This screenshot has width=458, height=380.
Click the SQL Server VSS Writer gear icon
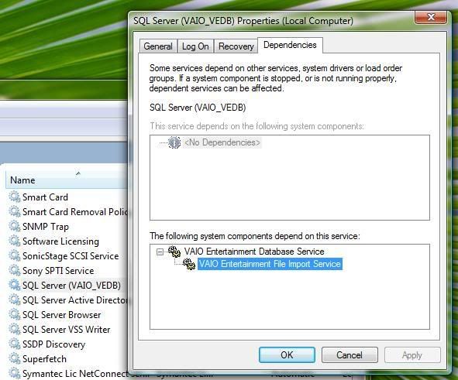[14, 329]
